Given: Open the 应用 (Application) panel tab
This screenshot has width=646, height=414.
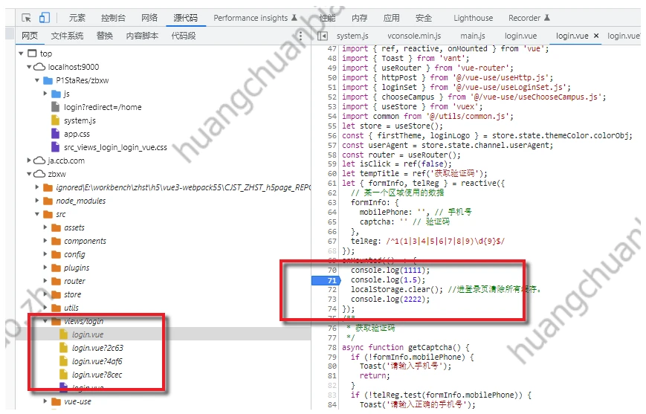Looking at the screenshot, I should coord(391,18).
